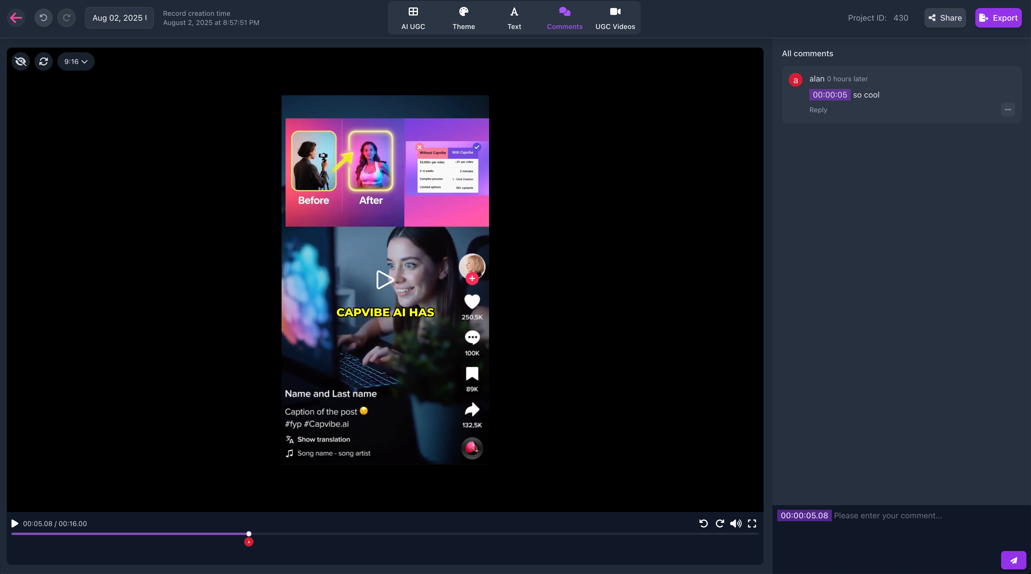Mute the video volume
This screenshot has width=1031, height=574.
pyautogui.click(x=736, y=523)
